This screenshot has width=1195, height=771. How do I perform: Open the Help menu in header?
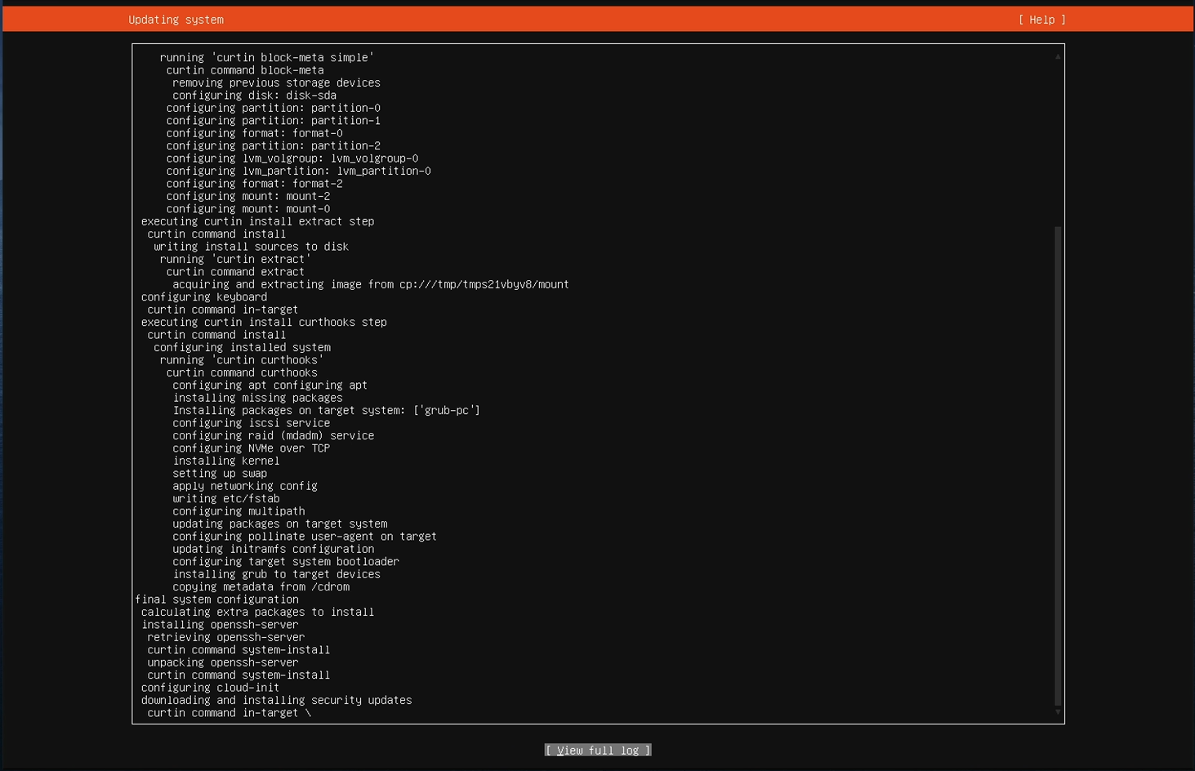(1041, 20)
